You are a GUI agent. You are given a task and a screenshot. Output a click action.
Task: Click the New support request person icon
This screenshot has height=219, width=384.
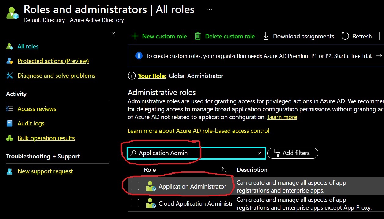pyautogui.click(x=10, y=171)
